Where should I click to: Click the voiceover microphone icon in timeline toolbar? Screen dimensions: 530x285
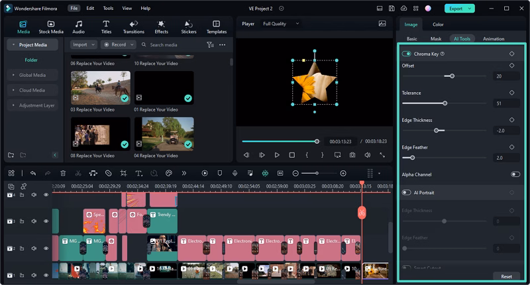[234, 173]
